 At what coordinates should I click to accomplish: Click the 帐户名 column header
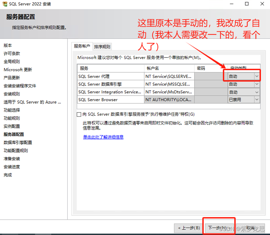[169, 68]
